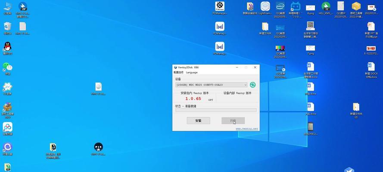Select the 7.png image file

click(x=311, y=50)
